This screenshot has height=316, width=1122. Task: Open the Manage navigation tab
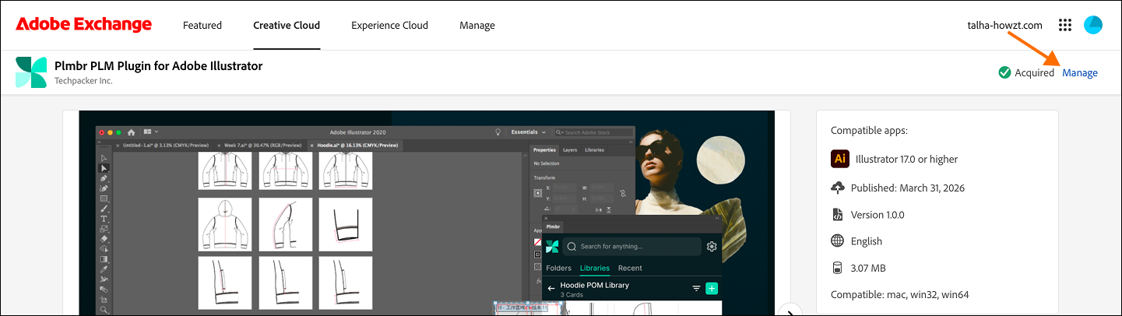tap(477, 25)
